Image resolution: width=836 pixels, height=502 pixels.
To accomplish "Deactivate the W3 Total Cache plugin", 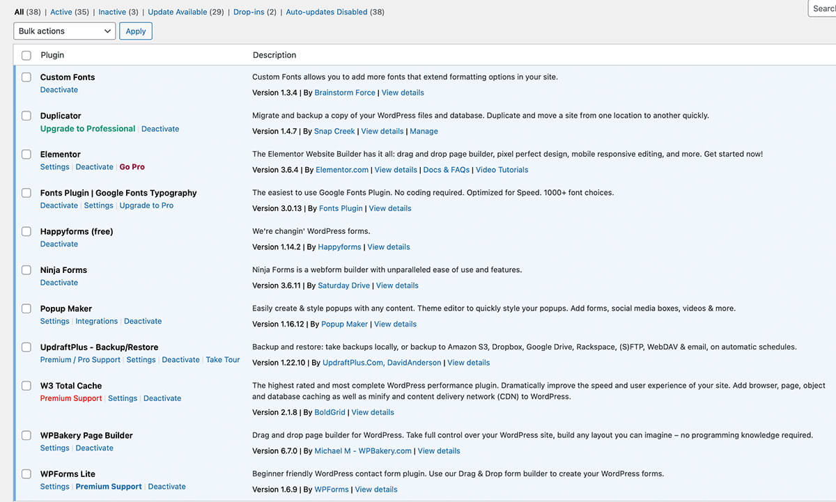I will tap(162, 398).
